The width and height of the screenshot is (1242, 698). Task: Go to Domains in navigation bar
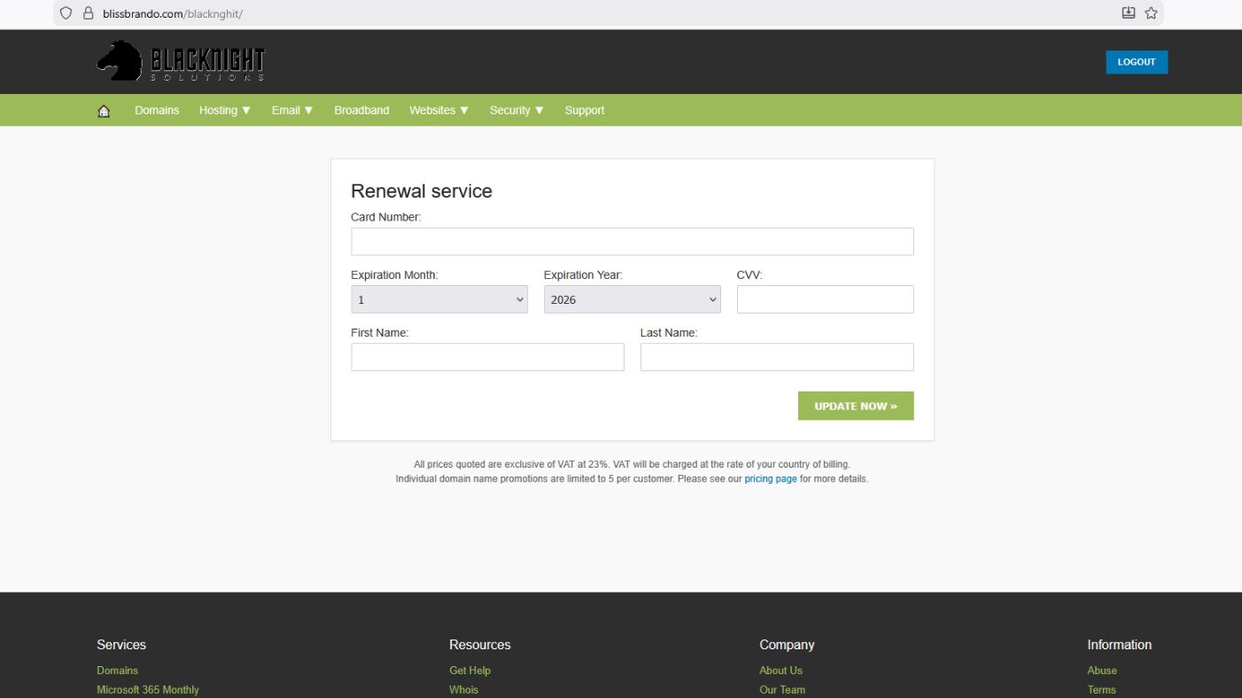pyautogui.click(x=157, y=111)
